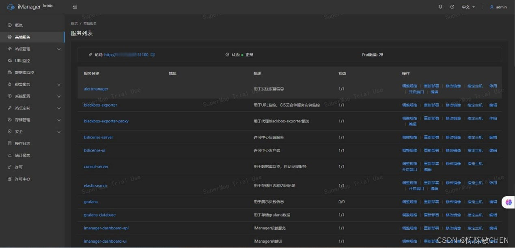515x248 pixels.
Task: Click 开启端口 in the consul-server row
Action: pos(409,170)
